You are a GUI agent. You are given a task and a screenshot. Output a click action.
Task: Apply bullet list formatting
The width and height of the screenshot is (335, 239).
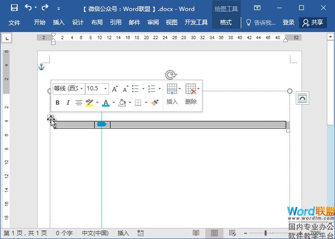click(135, 88)
